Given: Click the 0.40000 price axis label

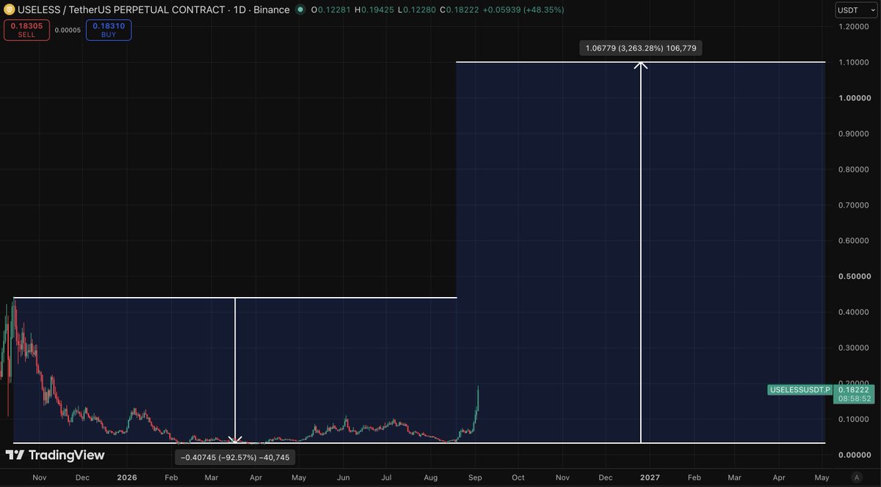Looking at the screenshot, I should tap(853, 312).
